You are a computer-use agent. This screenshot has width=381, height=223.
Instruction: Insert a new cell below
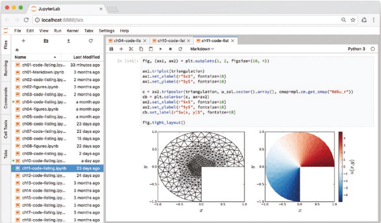click(x=121, y=49)
